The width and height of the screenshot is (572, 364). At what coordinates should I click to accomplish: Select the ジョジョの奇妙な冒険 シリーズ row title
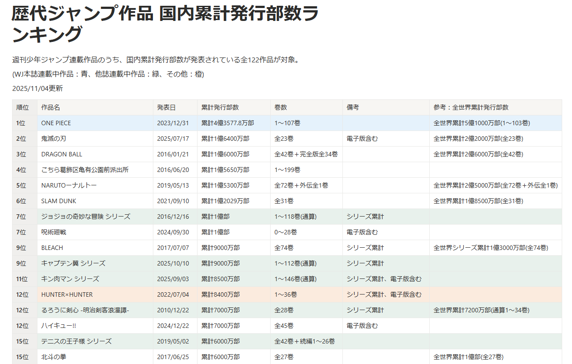tap(86, 217)
